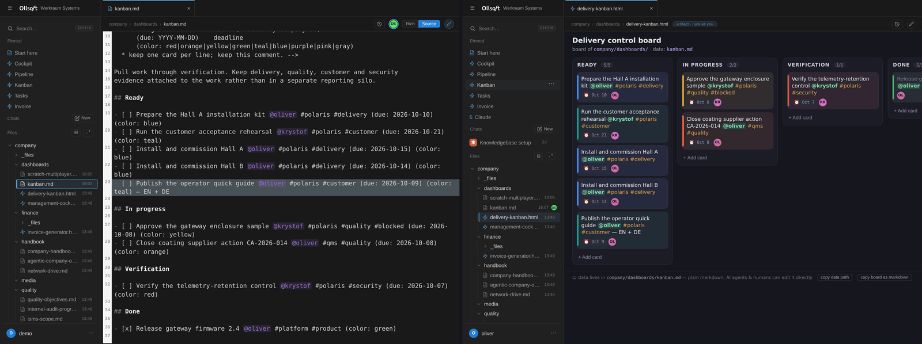Open the hamburger menu in the right window
This screenshot has width=922, height=344.
pyautogui.click(x=472, y=8)
